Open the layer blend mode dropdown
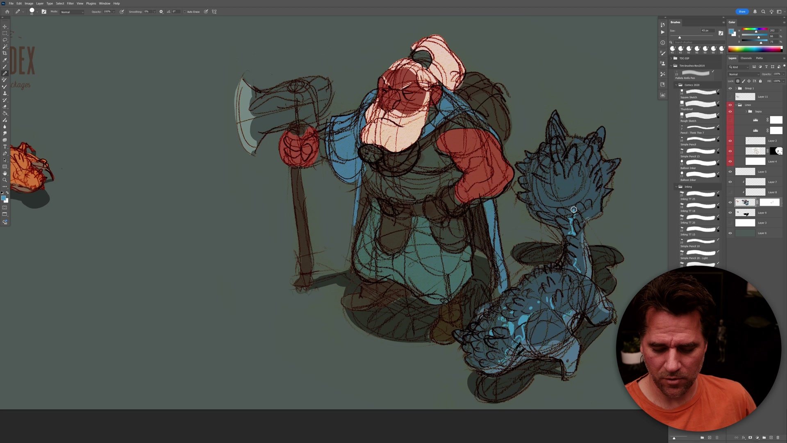The width and height of the screenshot is (787, 443). 744,74
